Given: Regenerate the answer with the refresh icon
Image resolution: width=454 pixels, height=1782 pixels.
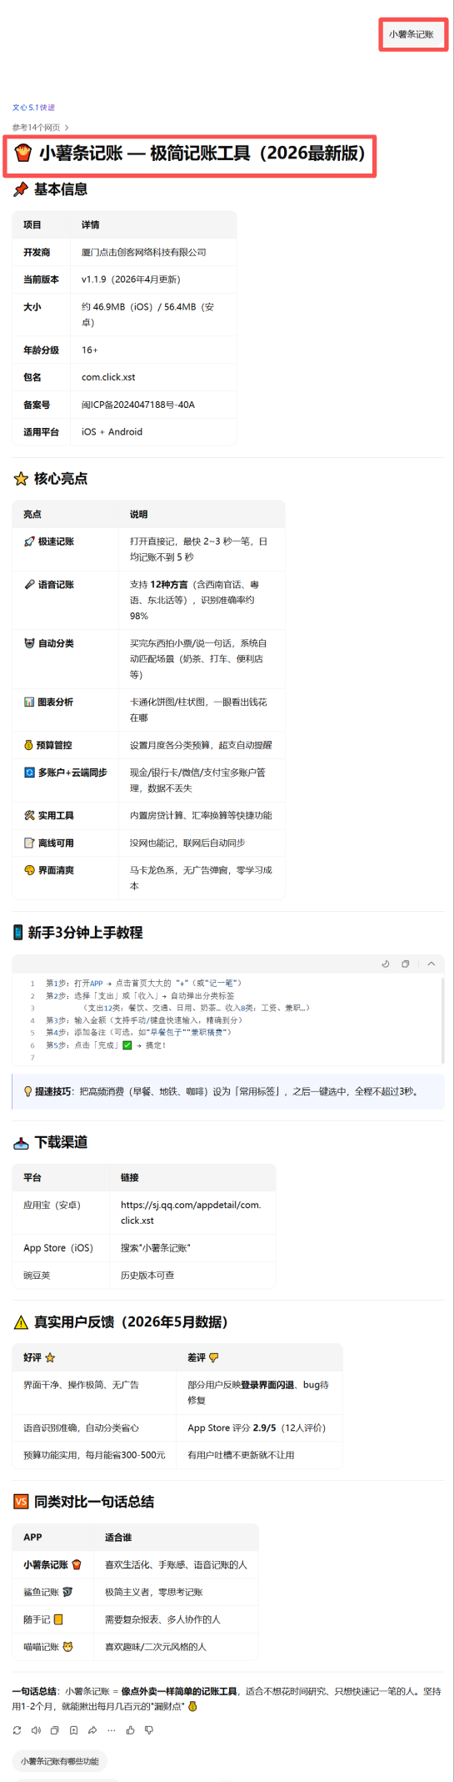Looking at the screenshot, I should (x=17, y=1730).
